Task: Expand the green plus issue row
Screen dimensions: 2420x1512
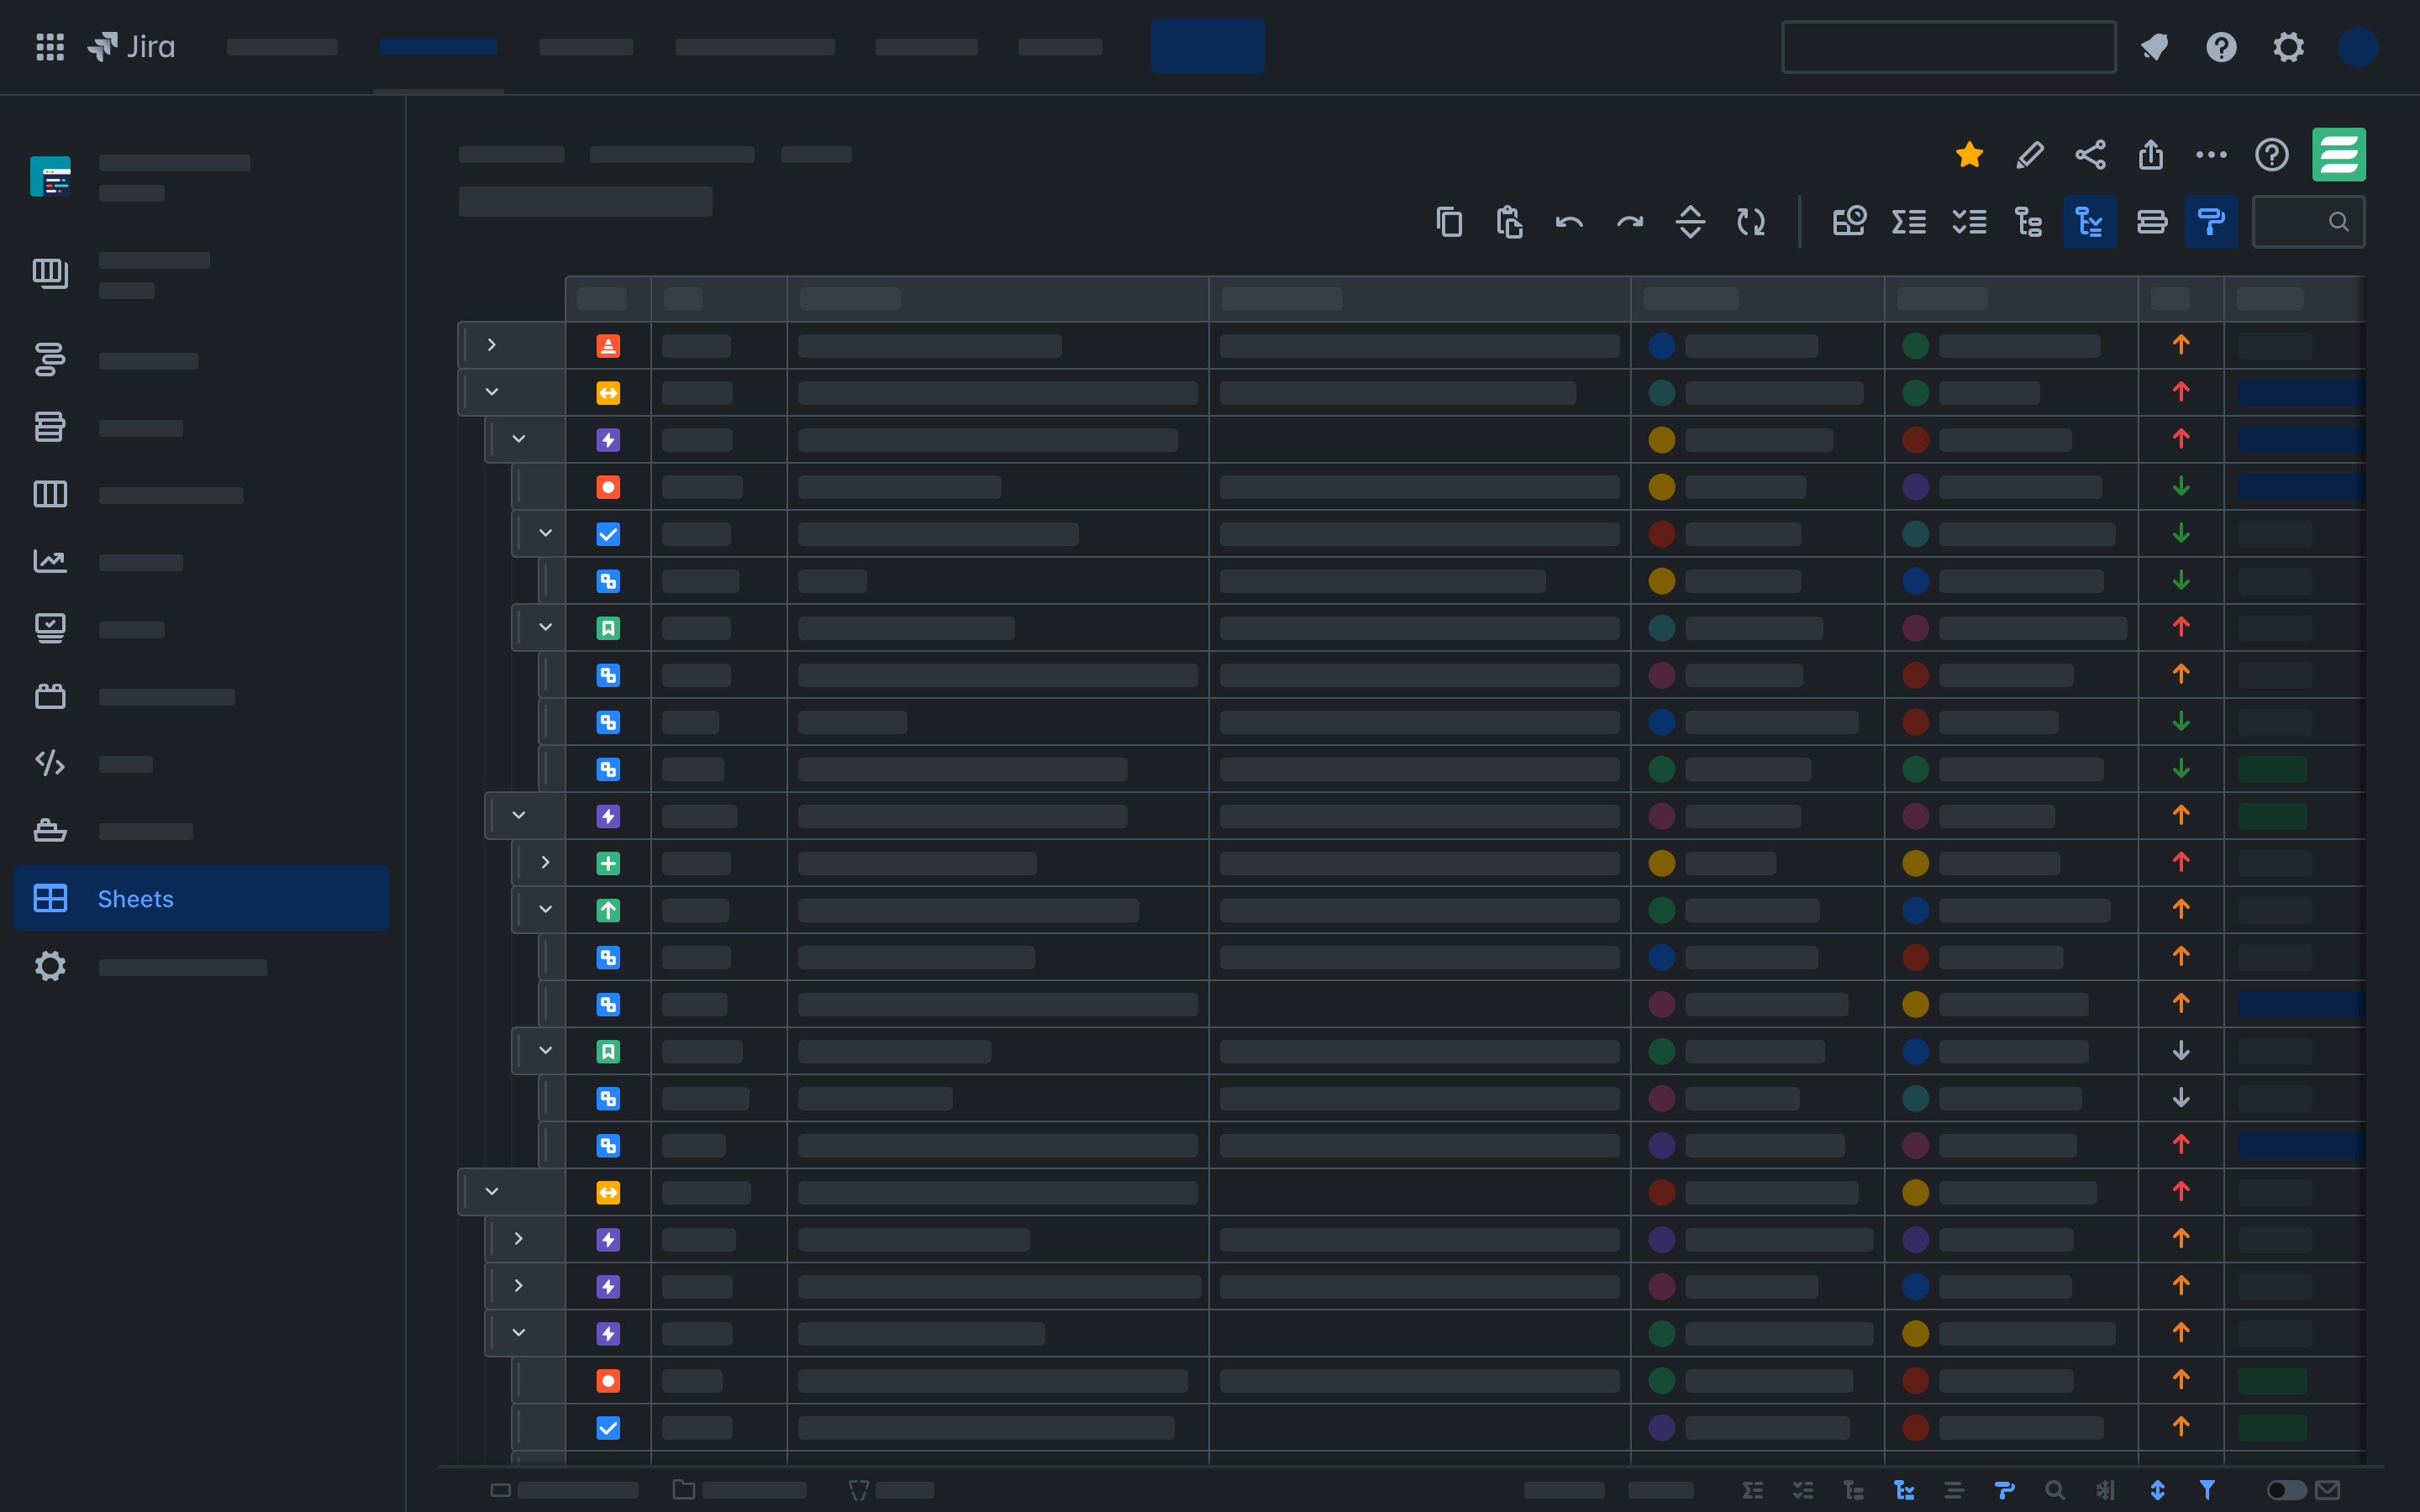Action: tap(545, 862)
